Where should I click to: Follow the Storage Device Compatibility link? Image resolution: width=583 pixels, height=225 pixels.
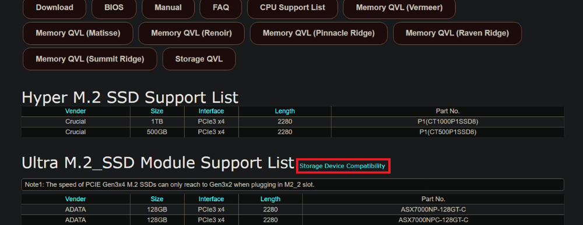click(342, 166)
